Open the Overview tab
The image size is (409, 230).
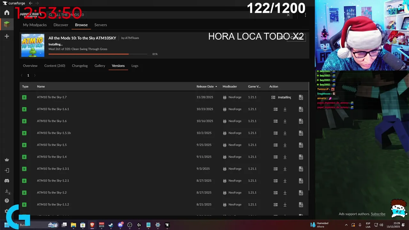click(x=30, y=66)
